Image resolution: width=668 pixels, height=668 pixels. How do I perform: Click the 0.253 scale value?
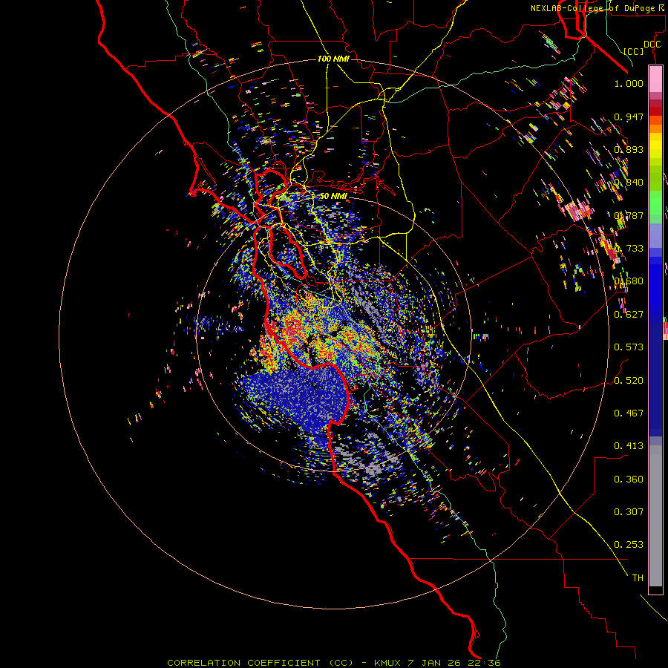pos(629,545)
